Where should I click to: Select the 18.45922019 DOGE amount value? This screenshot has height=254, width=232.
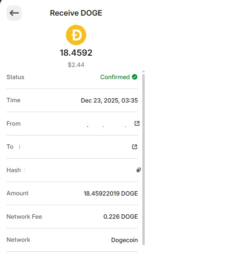tap(111, 194)
